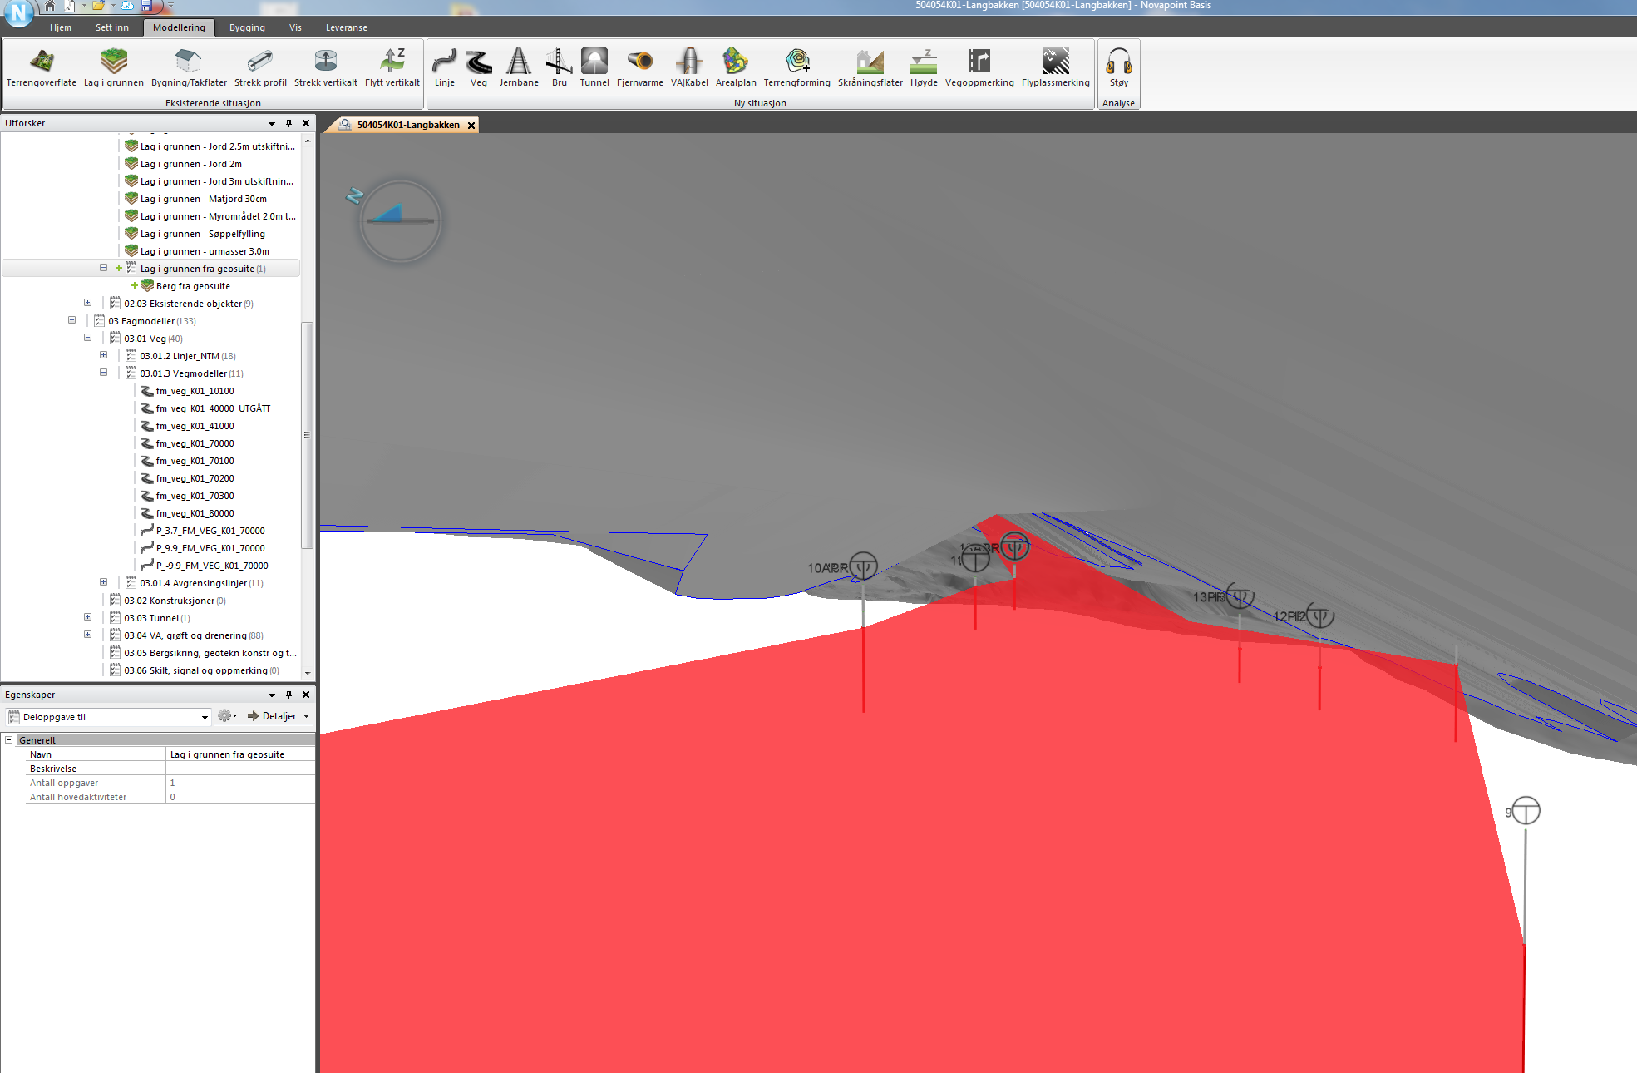Select the Skråningsflater tool
The height and width of the screenshot is (1073, 1637).
click(870, 68)
